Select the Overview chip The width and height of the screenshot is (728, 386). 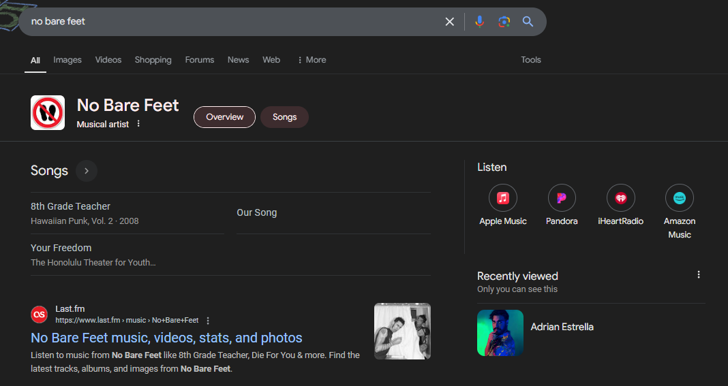coord(225,117)
